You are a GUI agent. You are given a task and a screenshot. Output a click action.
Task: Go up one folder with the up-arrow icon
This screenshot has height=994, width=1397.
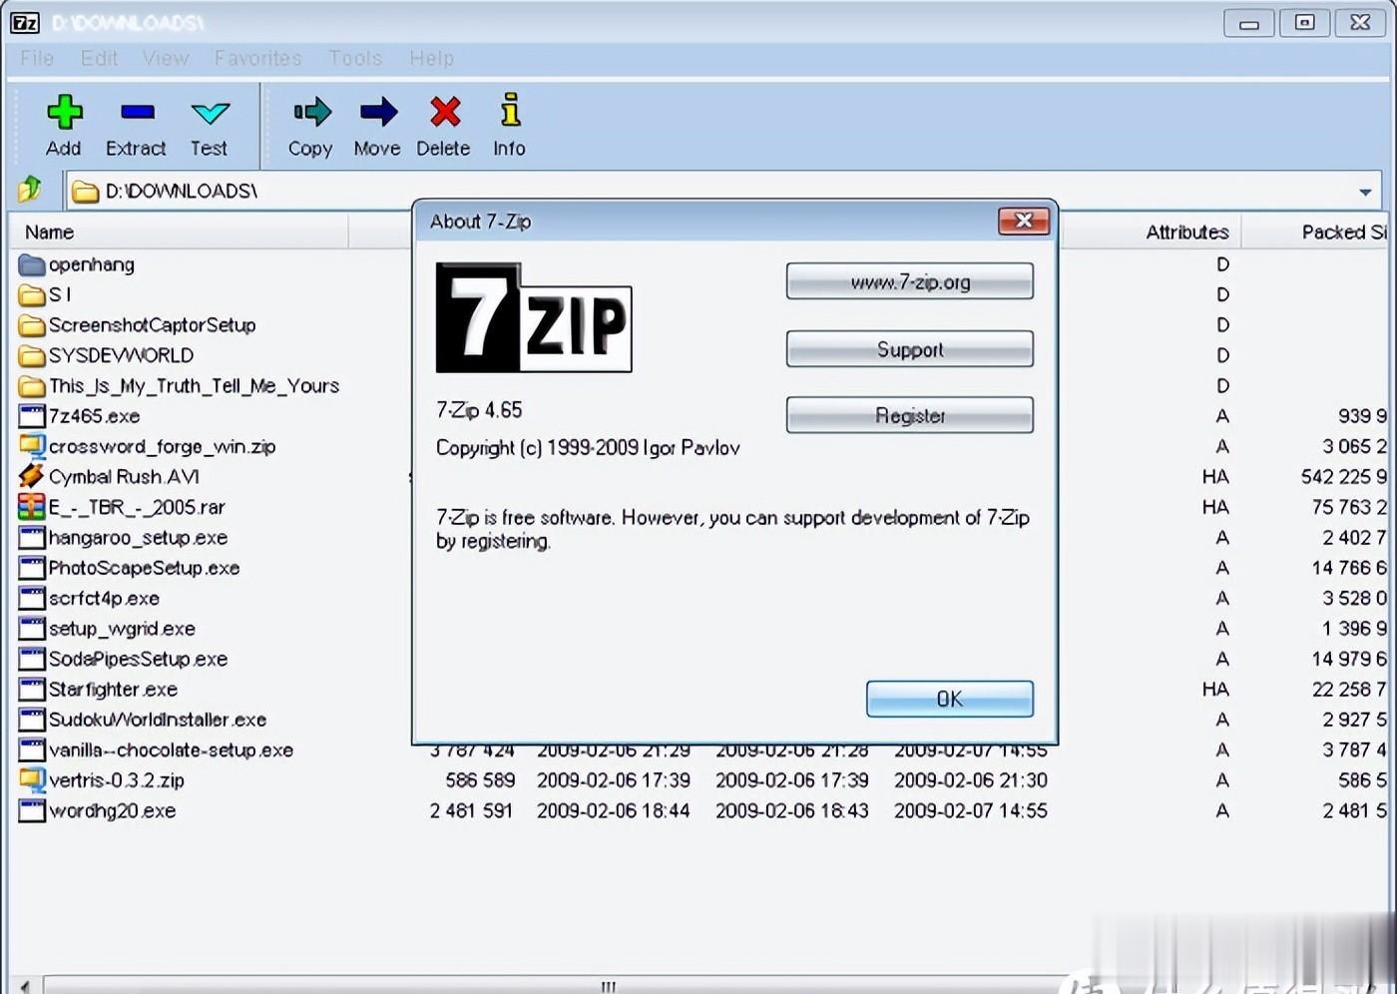click(x=30, y=188)
